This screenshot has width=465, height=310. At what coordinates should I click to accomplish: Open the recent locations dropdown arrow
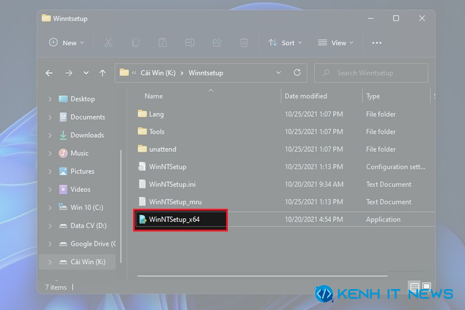tap(86, 73)
